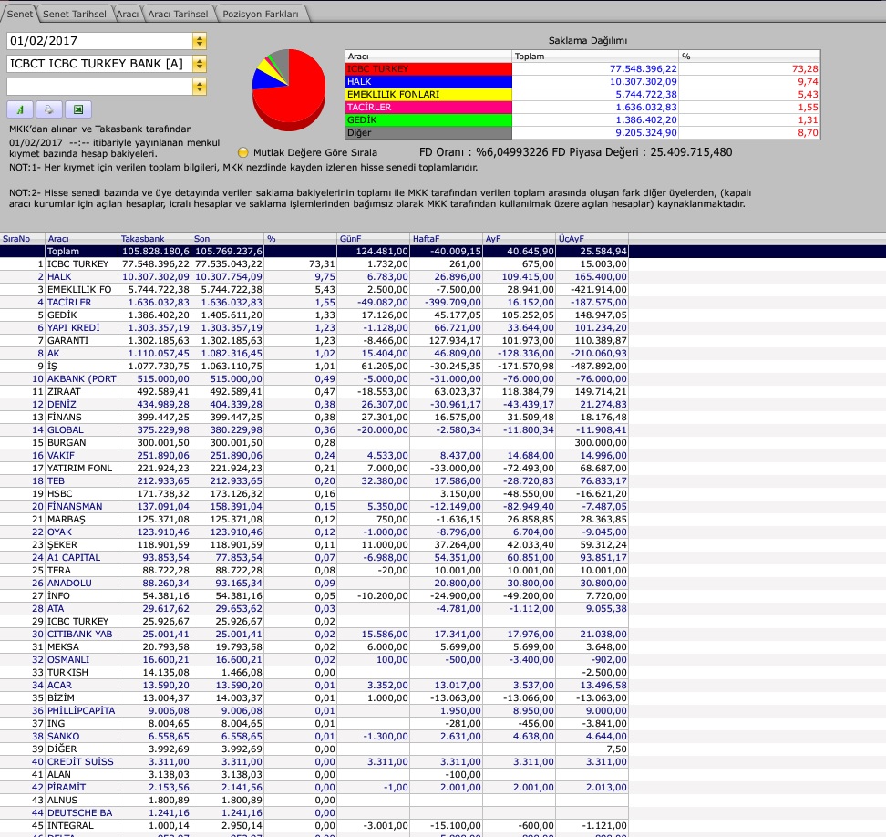886x837 pixels.
Task: Click the ICBCT ICBC TURKEY BANK [A] field
Action: 99,64
